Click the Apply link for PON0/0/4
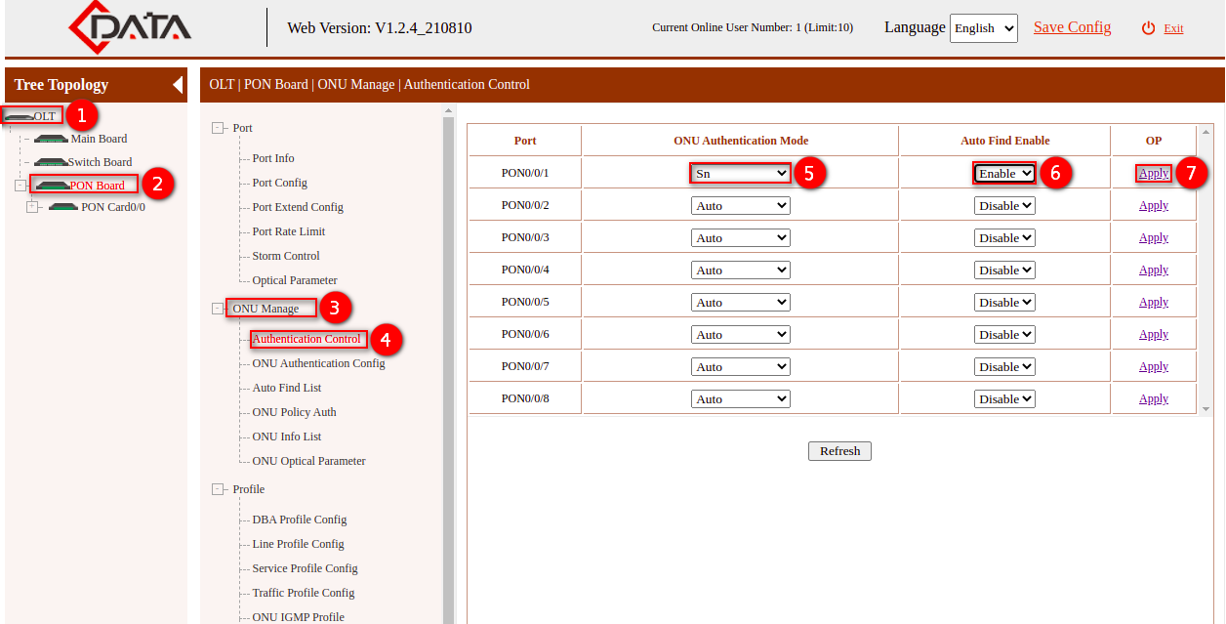Image resolution: width=1226 pixels, height=624 pixels. click(x=1153, y=270)
